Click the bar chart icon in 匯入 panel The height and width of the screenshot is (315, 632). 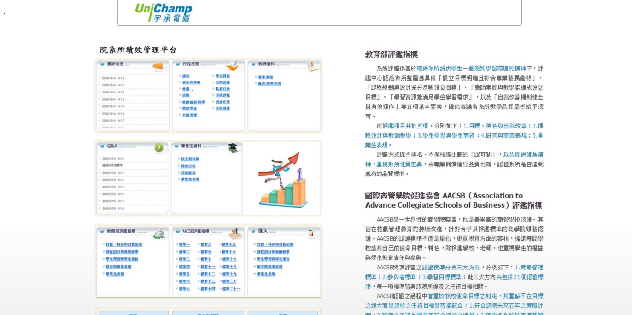[311, 233]
